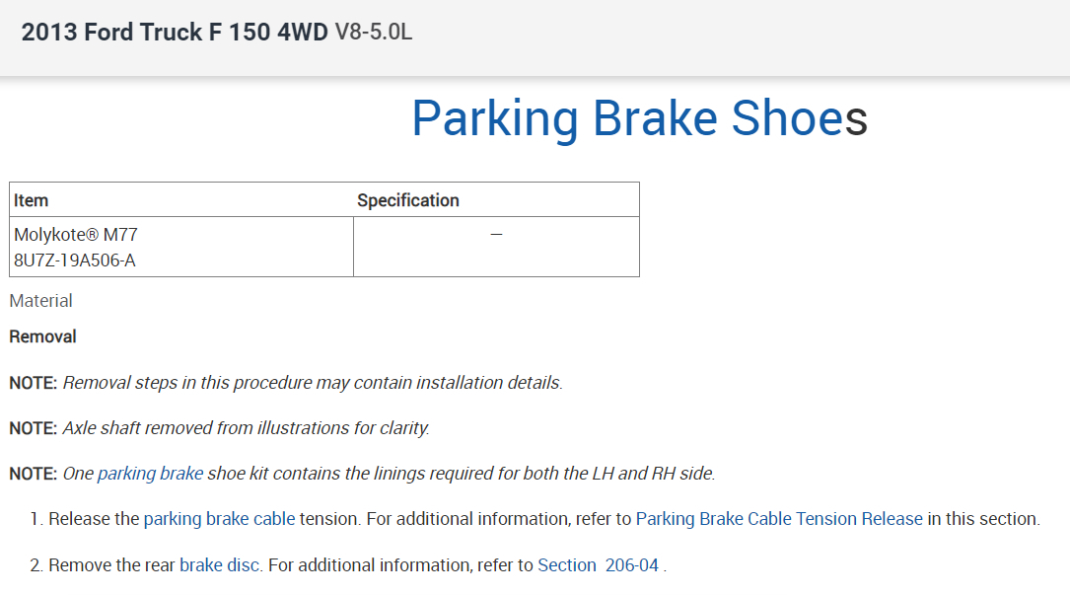The width and height of the screenshot is (1070, 595).
Task: Click the note about installation details
Action: click(x=313, y=383)
